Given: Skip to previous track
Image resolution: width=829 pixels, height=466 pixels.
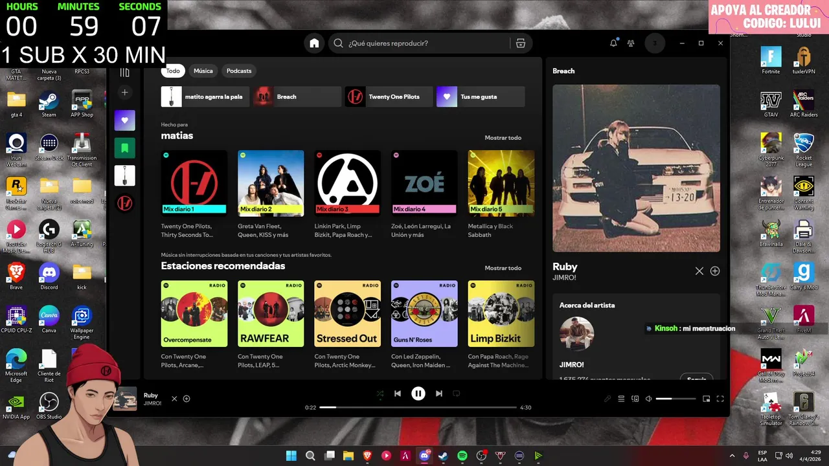Looking at the screenshot, I should (x=398, y=394).
